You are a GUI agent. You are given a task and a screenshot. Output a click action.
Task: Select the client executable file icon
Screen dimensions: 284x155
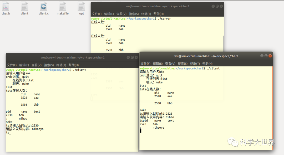[x=24, y=7]
